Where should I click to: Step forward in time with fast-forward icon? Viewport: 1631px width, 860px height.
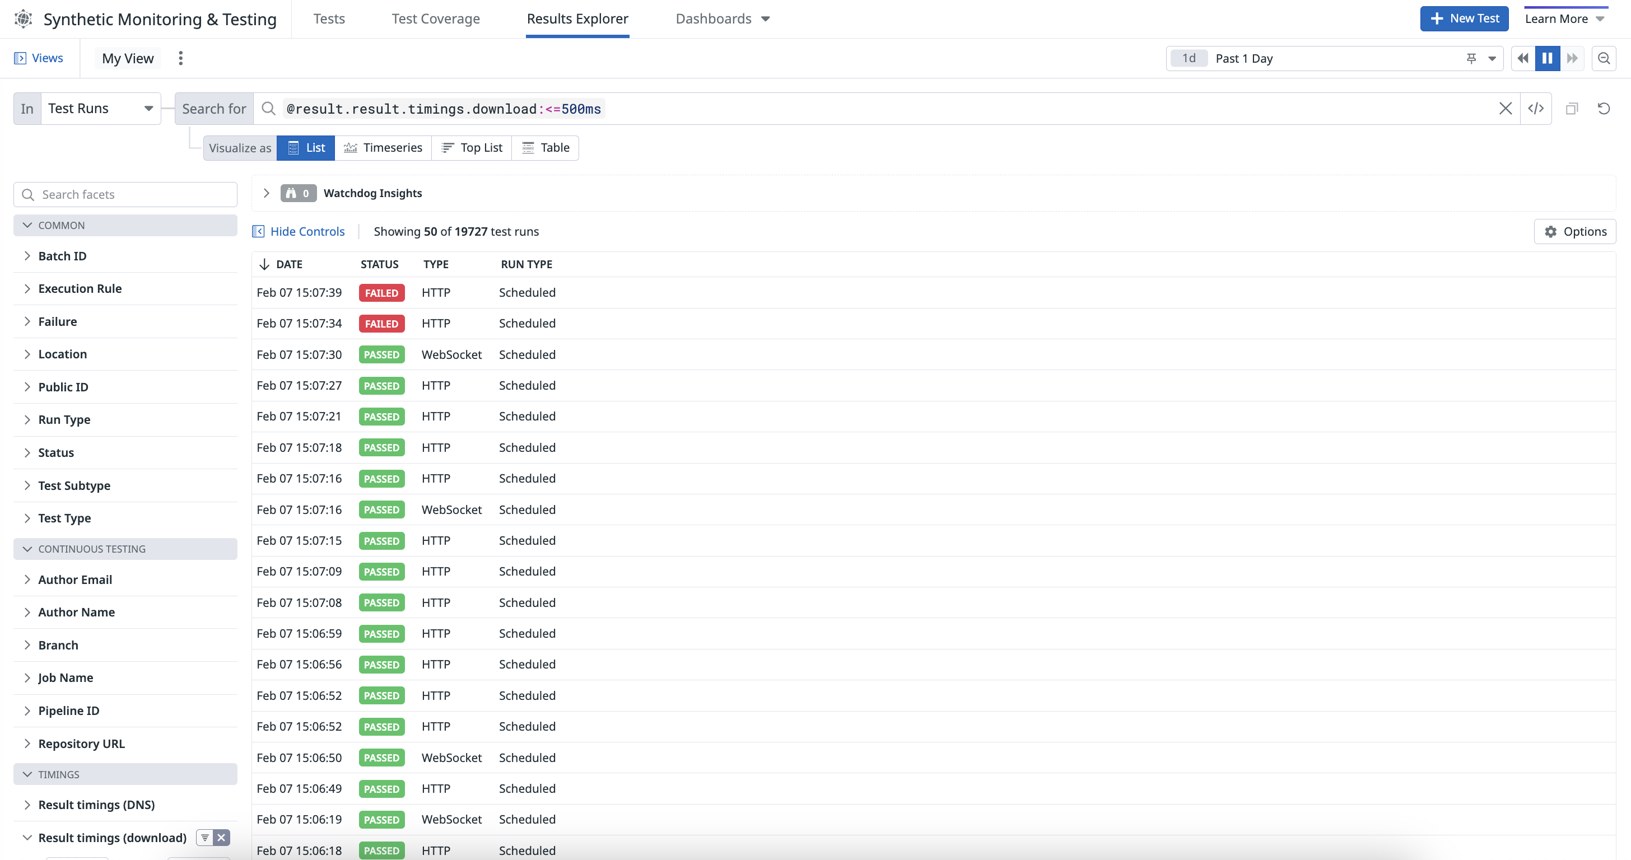(1572, 58)
